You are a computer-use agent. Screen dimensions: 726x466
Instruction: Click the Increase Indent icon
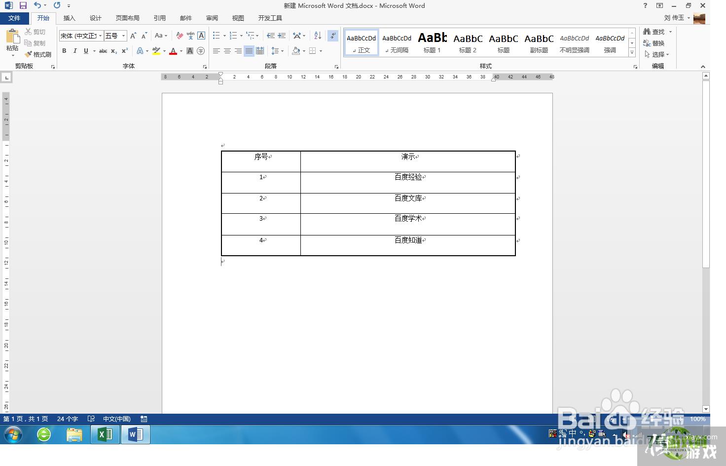[x=282, y=36]
